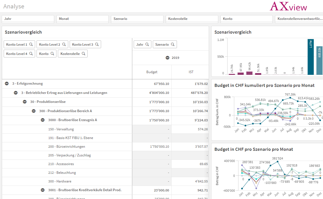323x199 pixels.
Task: Collapse the 3 - Erfolgsrechnung row
Action: pos(7,84)
